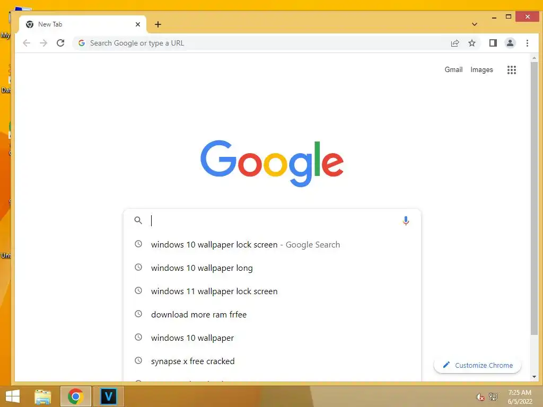
Task: Click scrollbar up arrow
Action: (534, 58)
